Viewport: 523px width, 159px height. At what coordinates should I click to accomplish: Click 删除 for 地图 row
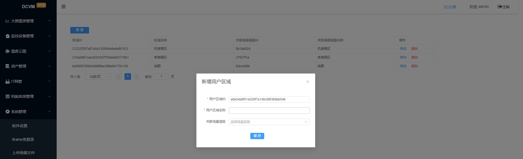[x=415, y=66]
